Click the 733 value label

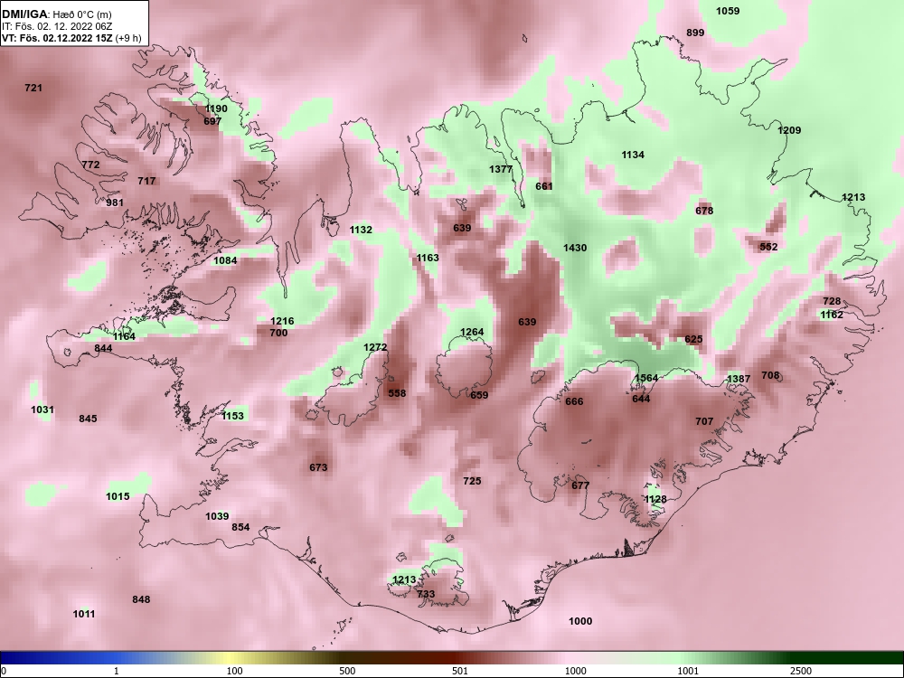pyautogui.click(x=426, y=595)
